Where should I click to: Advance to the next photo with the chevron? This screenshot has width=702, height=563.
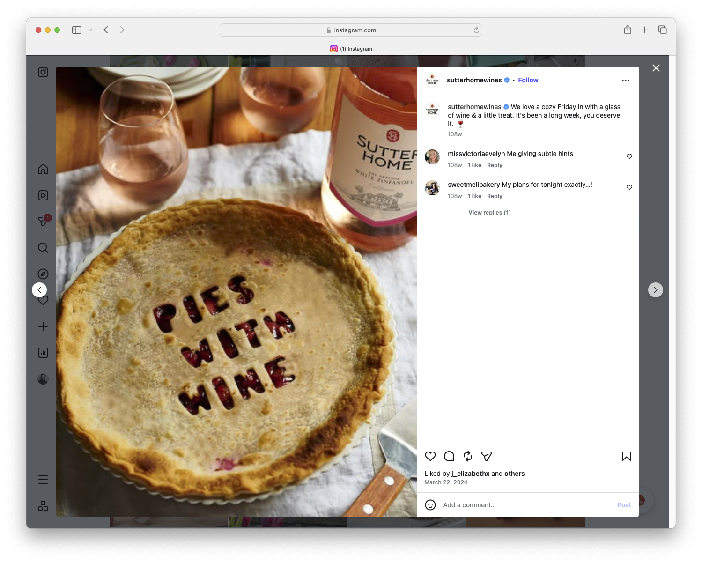click(x=656, y=289)
